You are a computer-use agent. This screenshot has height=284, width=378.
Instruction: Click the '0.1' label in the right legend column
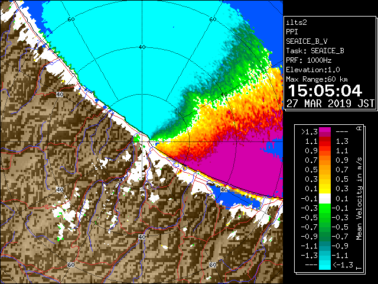tap(342, 199)
